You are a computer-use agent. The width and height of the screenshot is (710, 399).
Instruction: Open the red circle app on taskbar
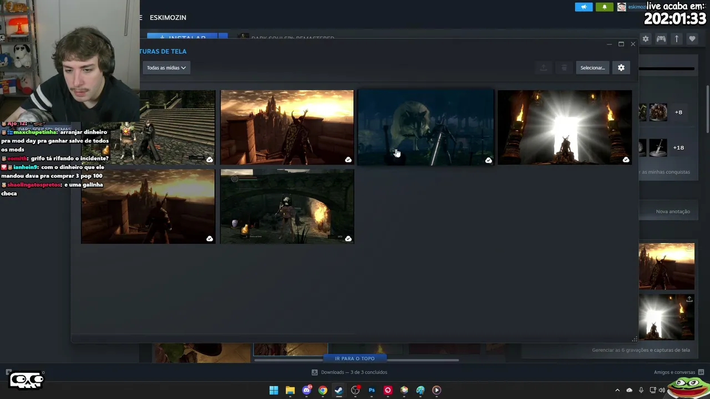tap(388, 390)
